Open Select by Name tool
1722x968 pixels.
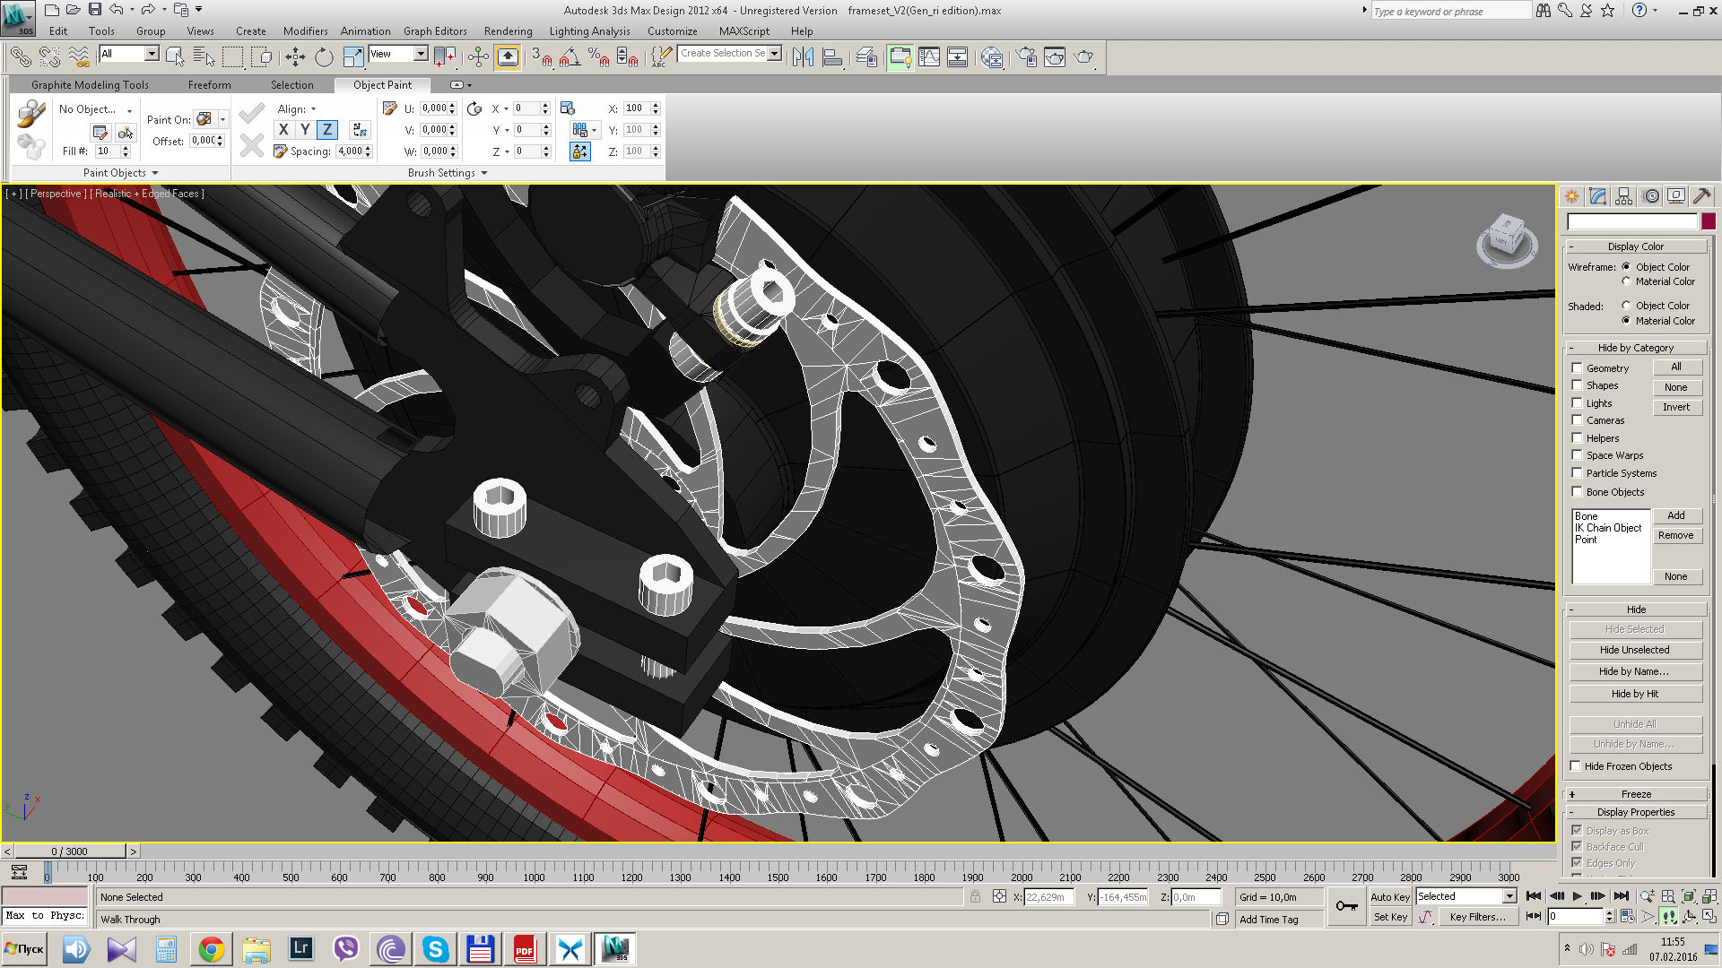(204, 57)
